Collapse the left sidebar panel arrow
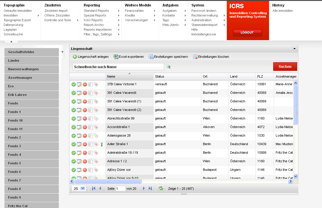322x208 pixels. coord(62,52)
